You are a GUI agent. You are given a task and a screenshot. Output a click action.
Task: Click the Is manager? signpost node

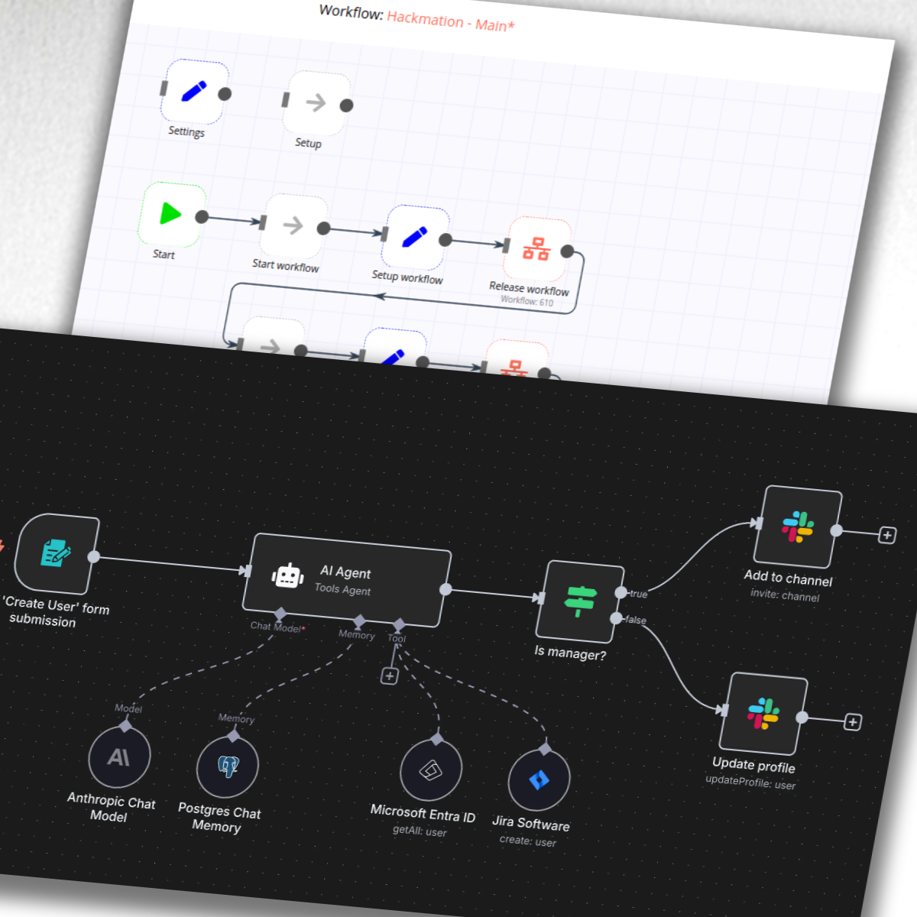click(x=579, y=601)
